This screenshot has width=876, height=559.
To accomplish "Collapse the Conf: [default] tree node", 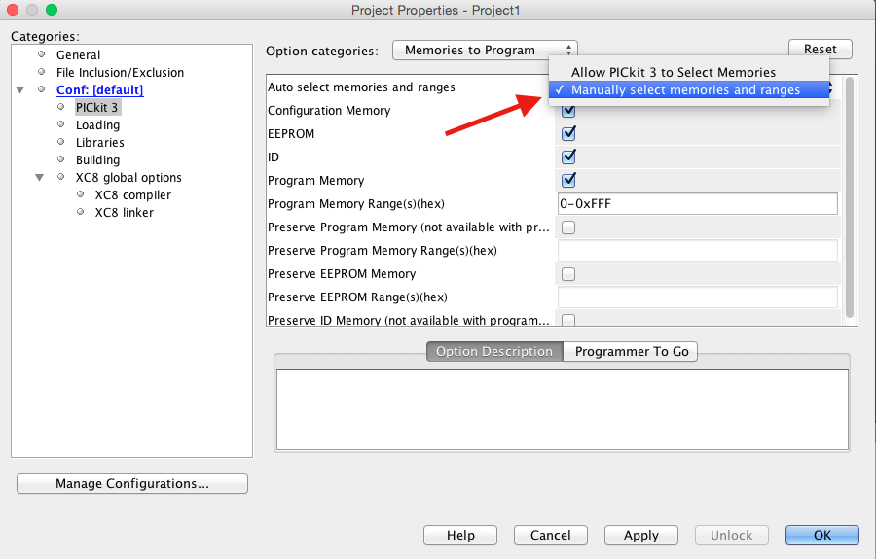I will [20, 90].
